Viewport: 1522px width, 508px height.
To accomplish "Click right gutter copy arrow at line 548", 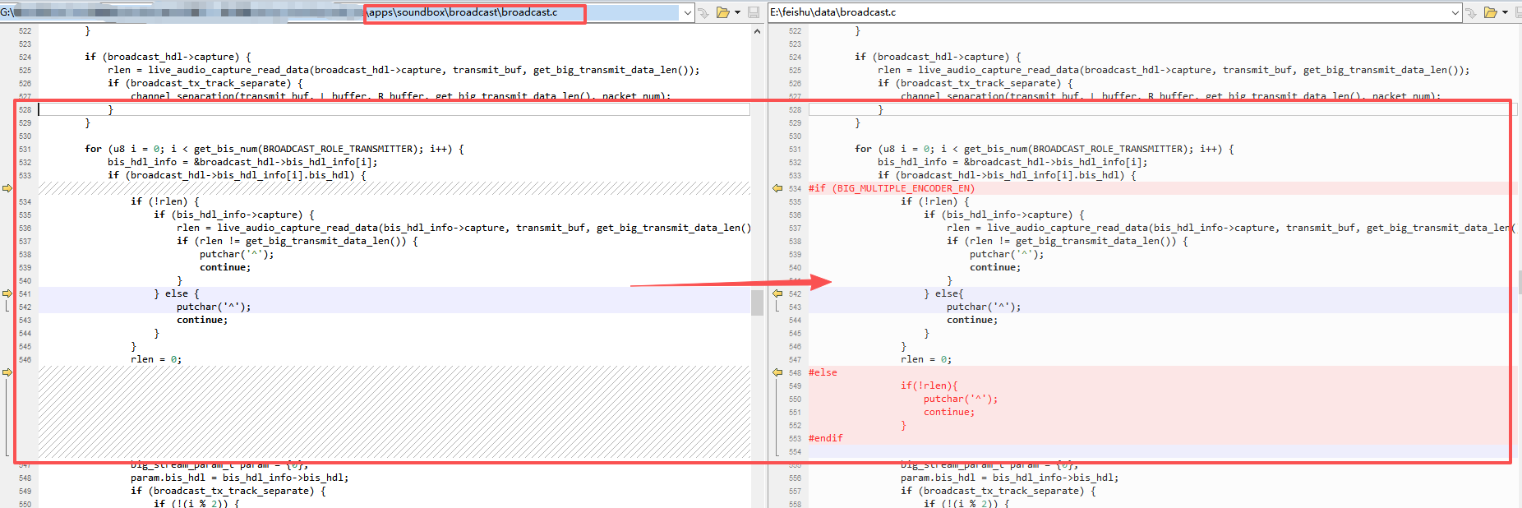I will coord(777,372).
